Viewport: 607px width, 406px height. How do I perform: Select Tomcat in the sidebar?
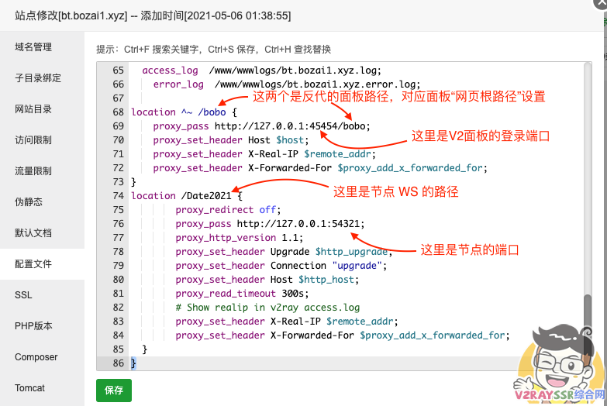coord(29,388)
